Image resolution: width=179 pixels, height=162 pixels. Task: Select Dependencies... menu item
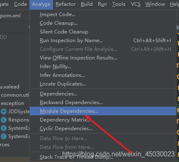pos(103,94)
